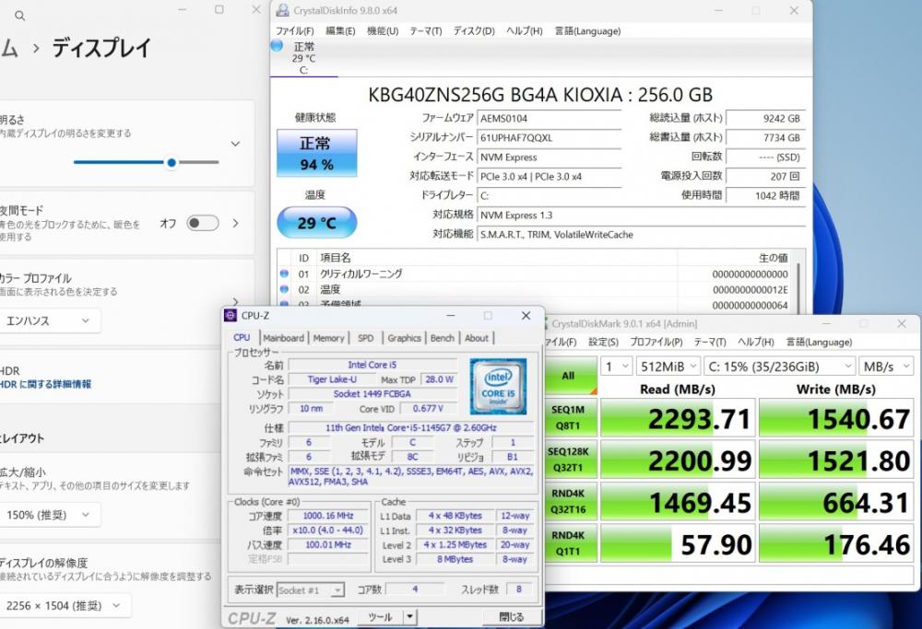Image resolution: width=922 pixels, height=629 pixels.
Task: Switch to the SPD tab in CPU-Z
Action: [366, 338]
